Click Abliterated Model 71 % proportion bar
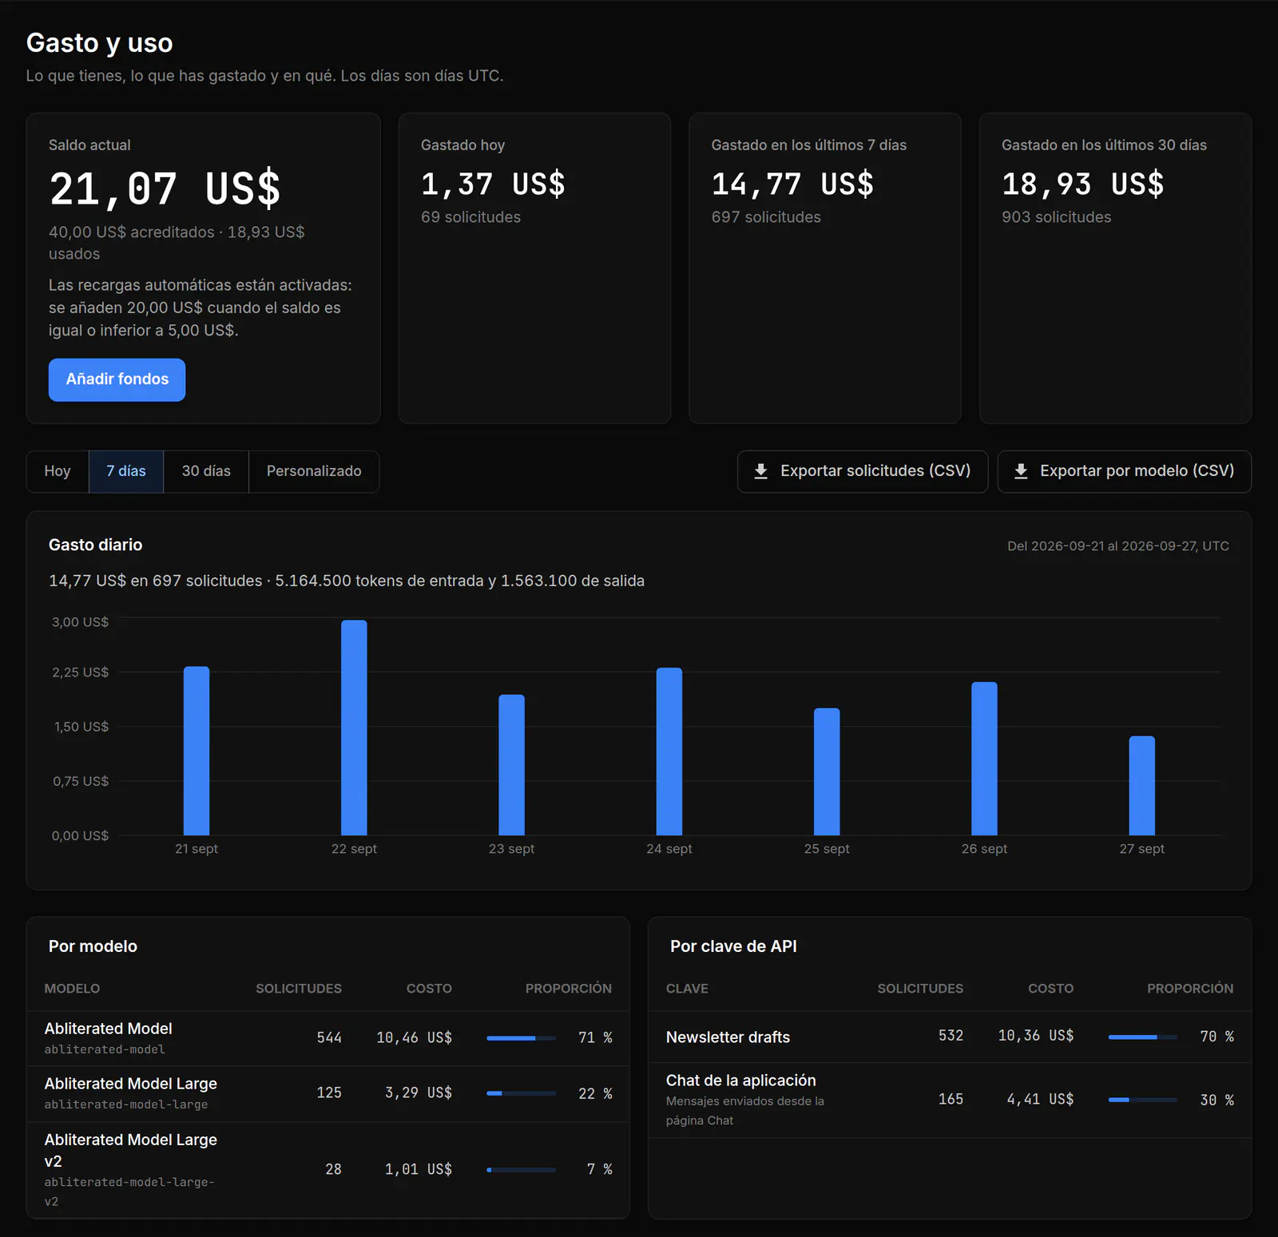 tap(521, 1038)
